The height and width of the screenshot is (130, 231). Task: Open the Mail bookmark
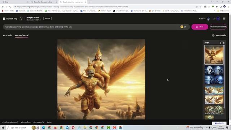[88, 11]
